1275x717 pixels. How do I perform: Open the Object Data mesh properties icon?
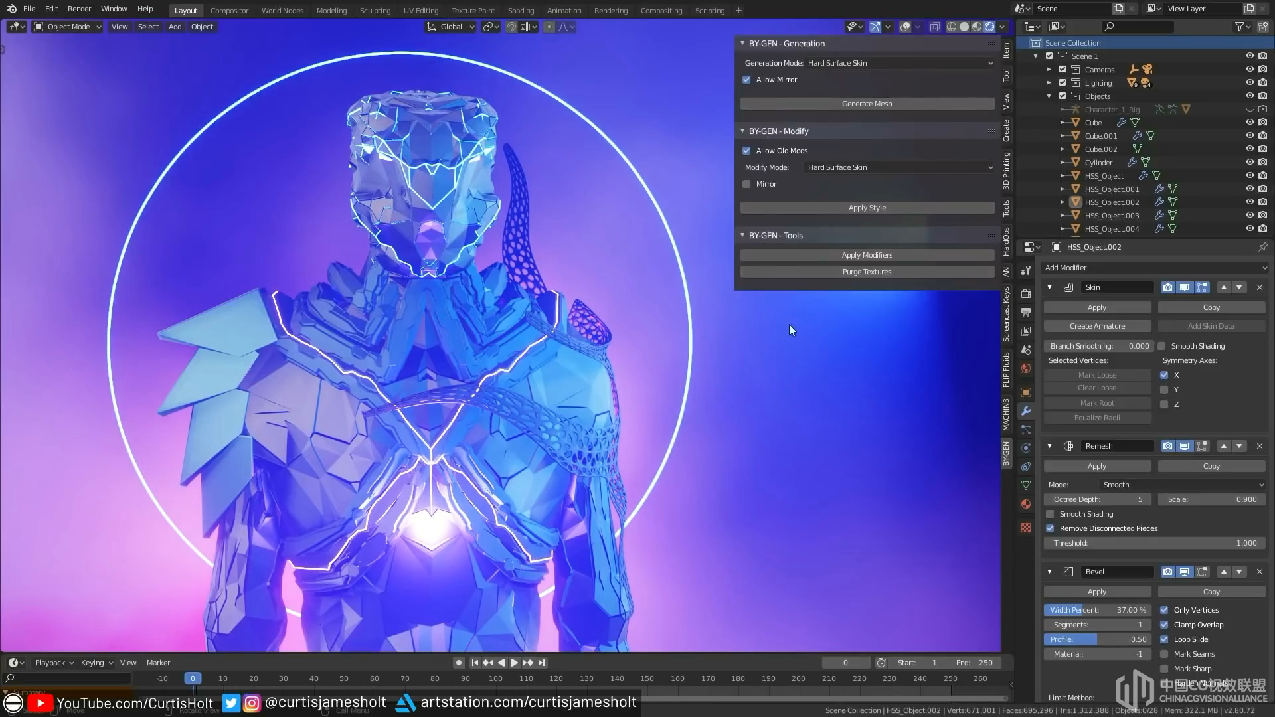pos(1026,485)
